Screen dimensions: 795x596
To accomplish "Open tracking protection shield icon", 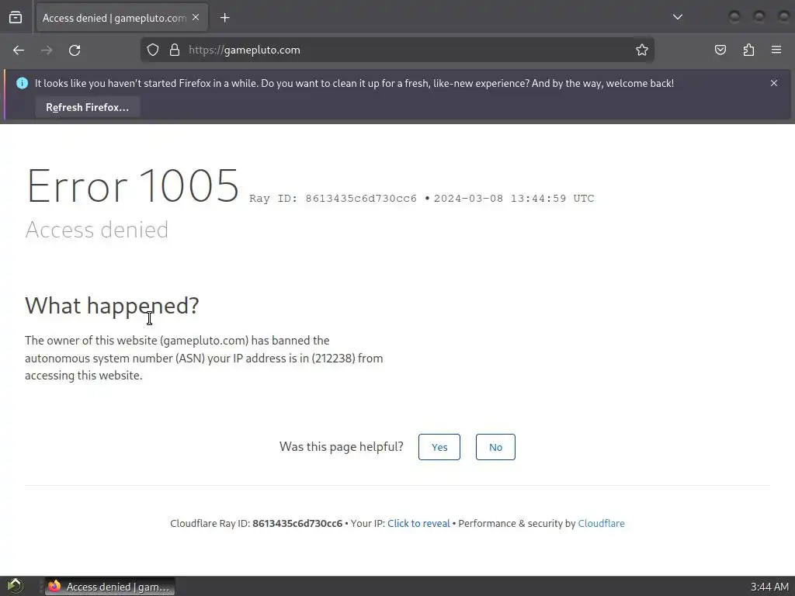I will pyautogui.click(x=153, y=50).
